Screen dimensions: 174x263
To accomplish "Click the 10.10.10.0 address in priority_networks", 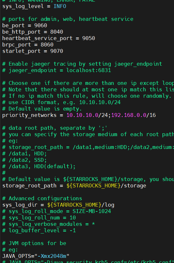I will click(x=82, y=115).
